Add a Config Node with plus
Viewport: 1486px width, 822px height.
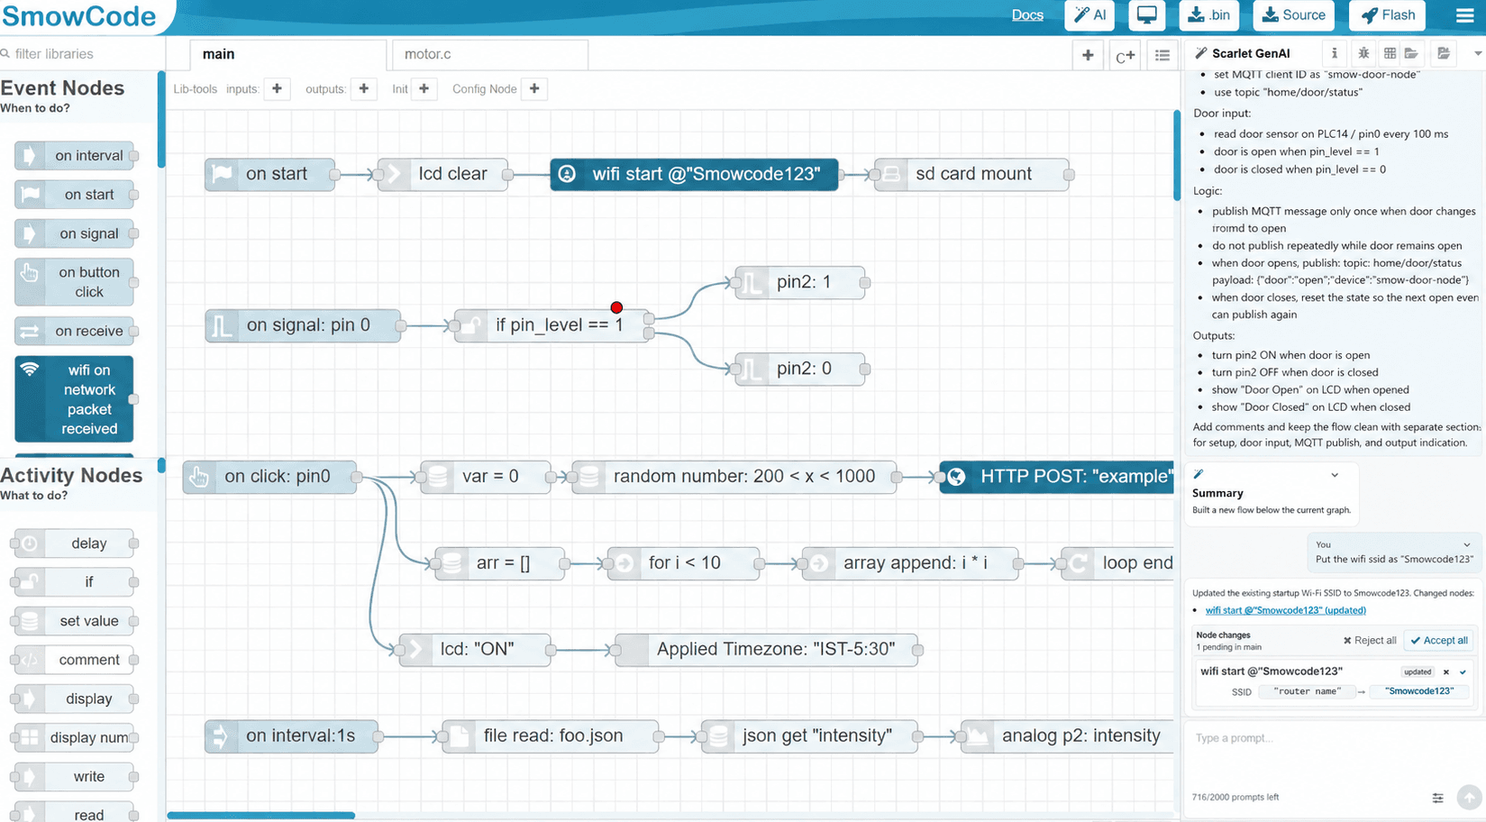click(x=534, y=88)
